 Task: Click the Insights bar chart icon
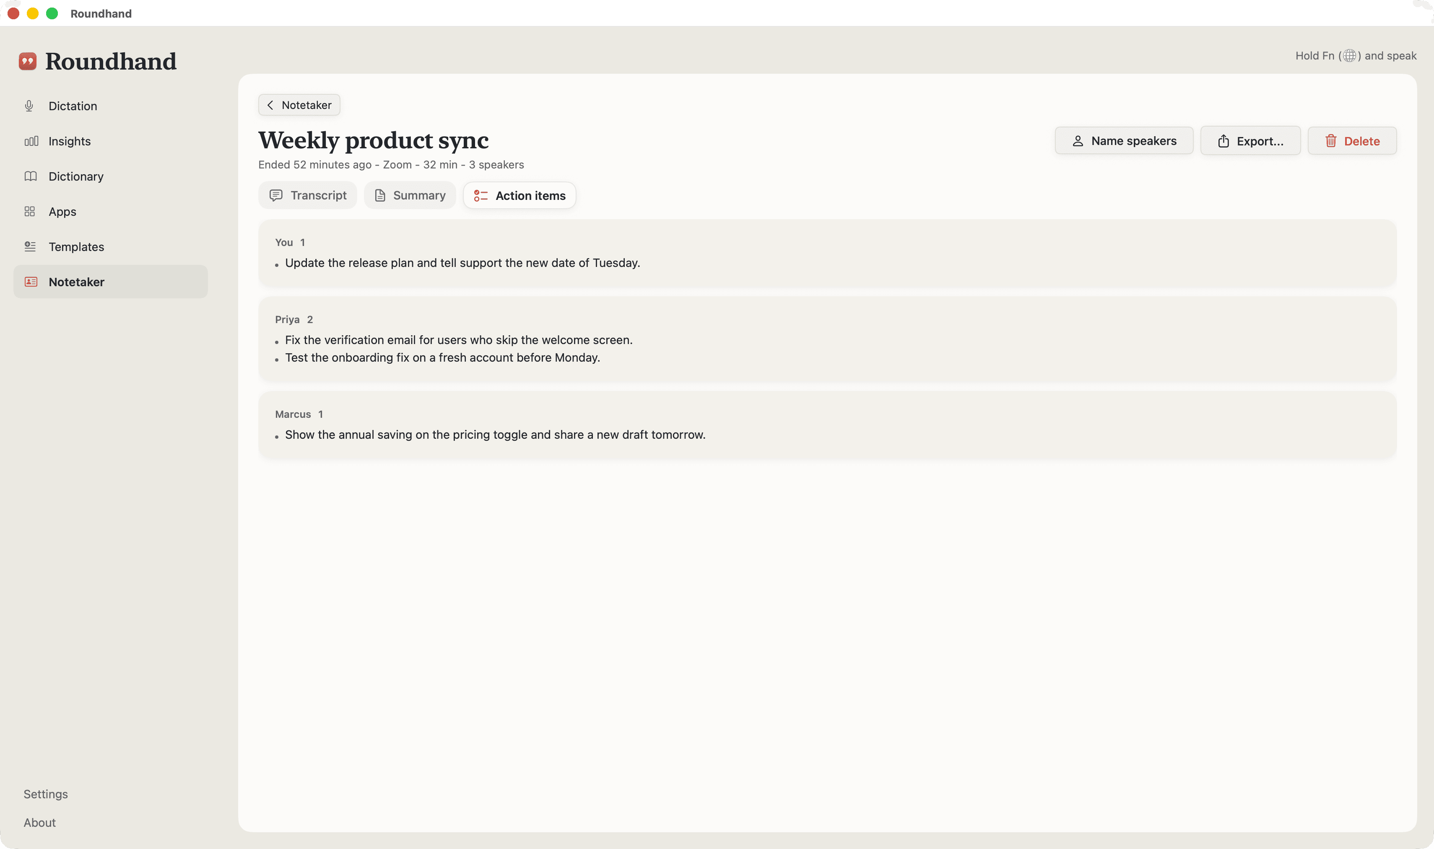(x=31, y=141)
